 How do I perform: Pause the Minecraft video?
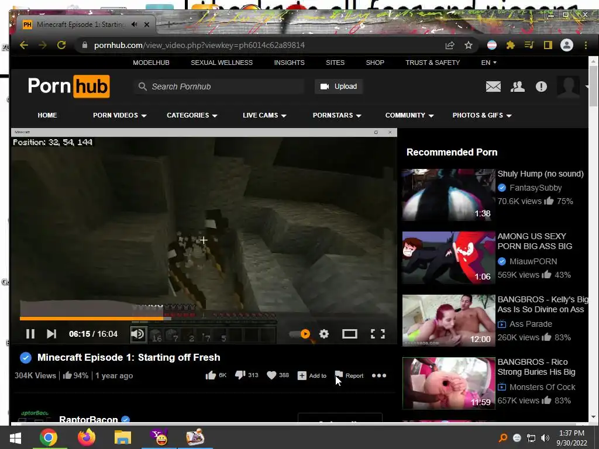(x=30, y=334)
